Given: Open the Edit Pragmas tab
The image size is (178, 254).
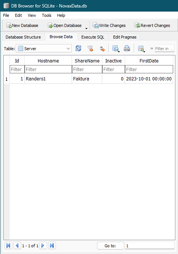Looking at the screenshot, I should tap(125, 37).
